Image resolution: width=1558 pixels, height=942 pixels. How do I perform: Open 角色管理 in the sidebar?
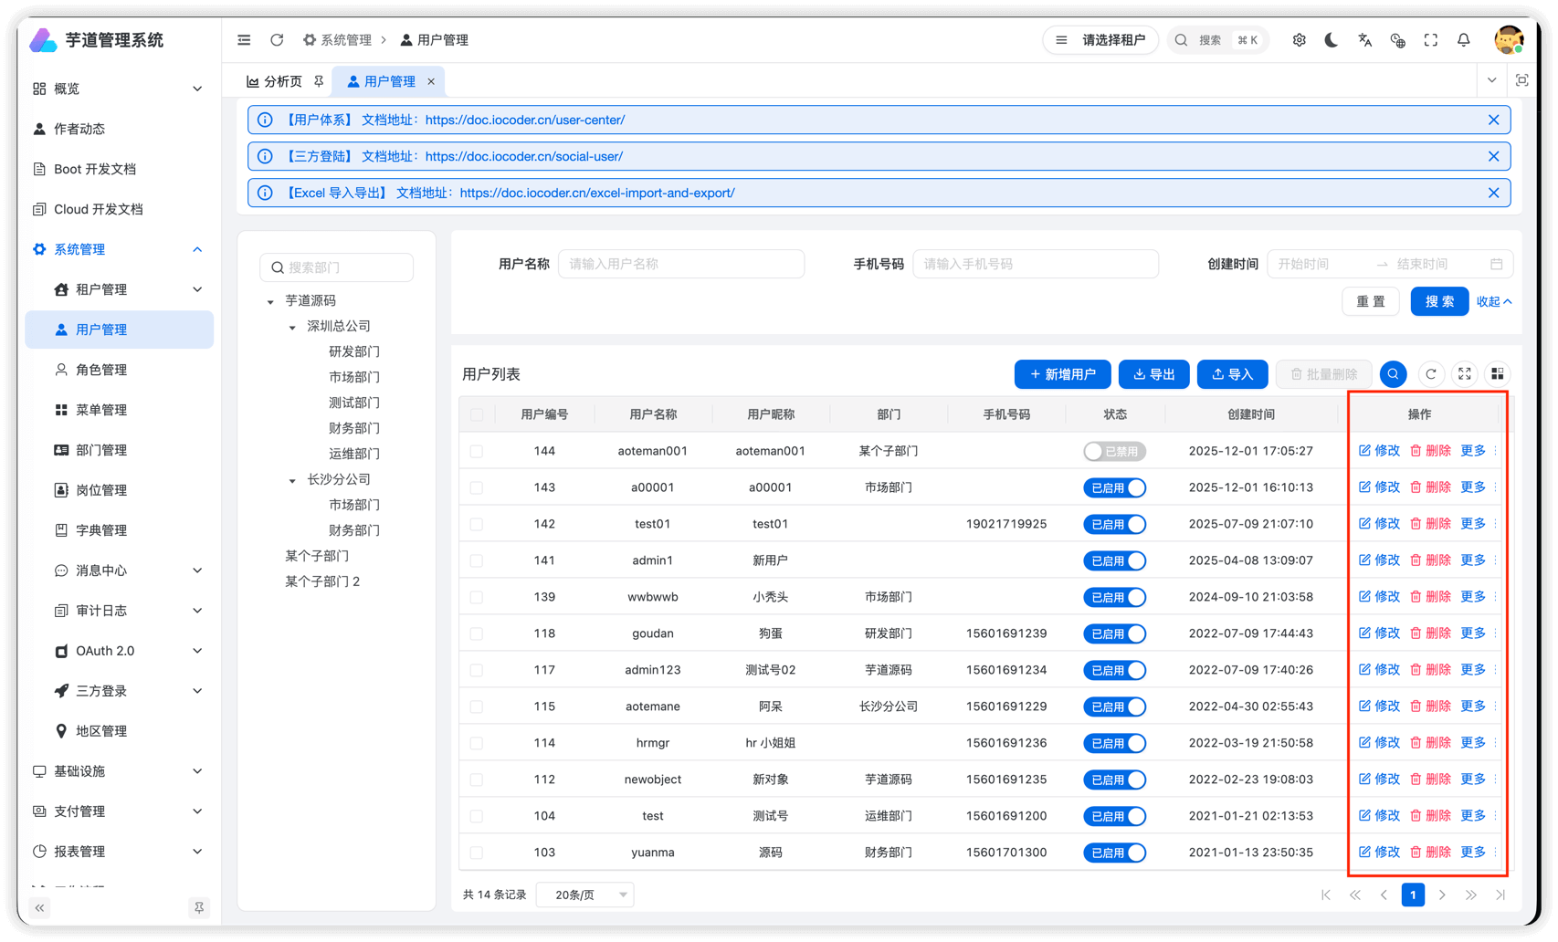point(101,370)
